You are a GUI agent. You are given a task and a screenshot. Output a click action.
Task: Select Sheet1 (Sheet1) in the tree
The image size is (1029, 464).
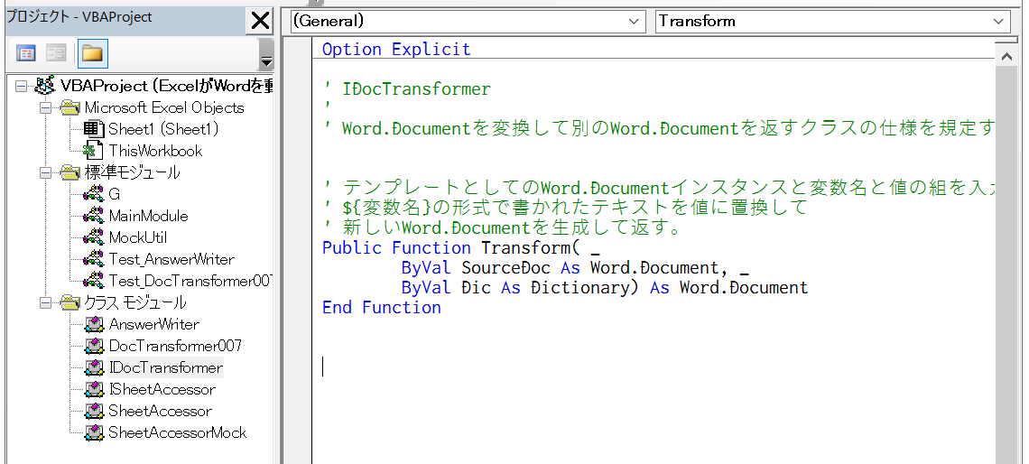[163, 129]
